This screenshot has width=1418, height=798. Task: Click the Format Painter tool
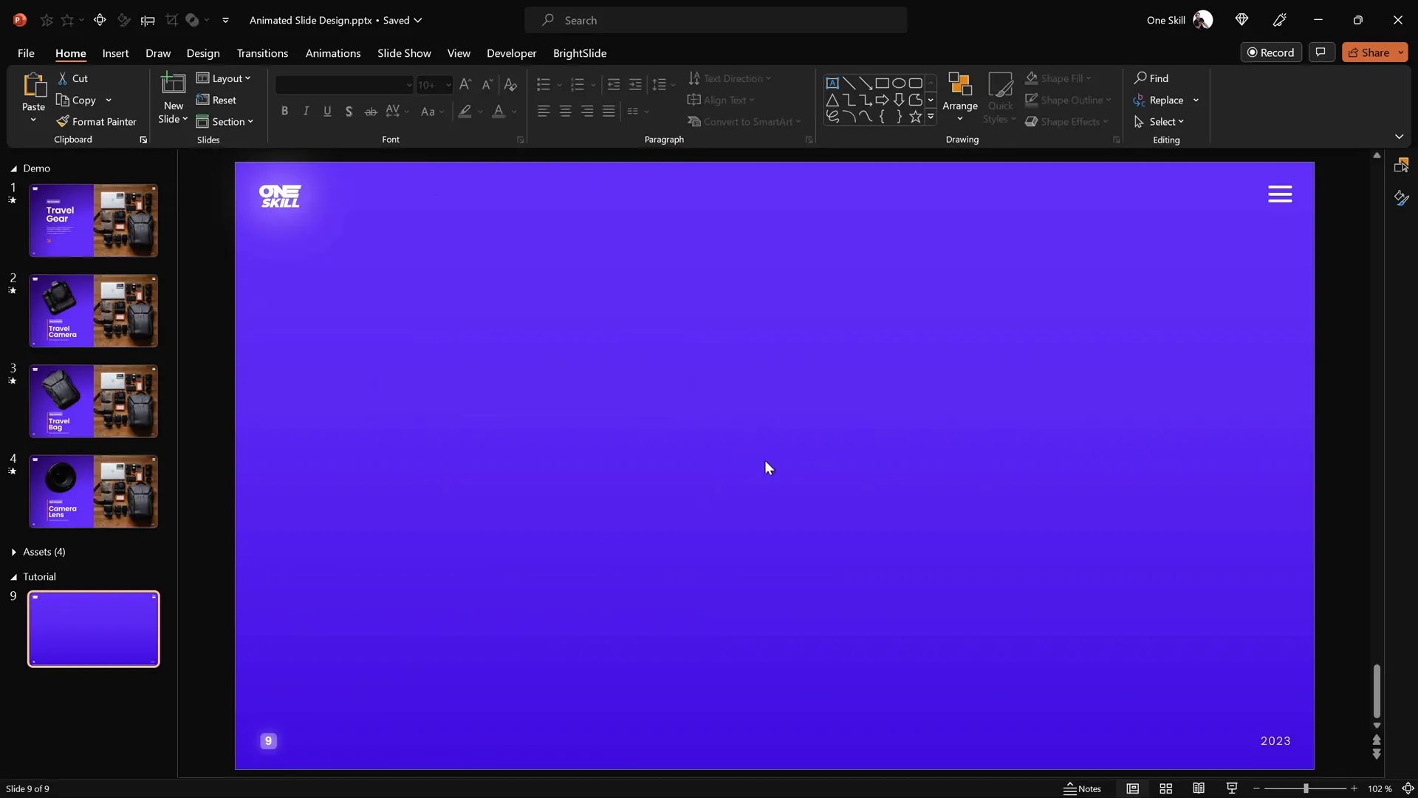point(97,121)
